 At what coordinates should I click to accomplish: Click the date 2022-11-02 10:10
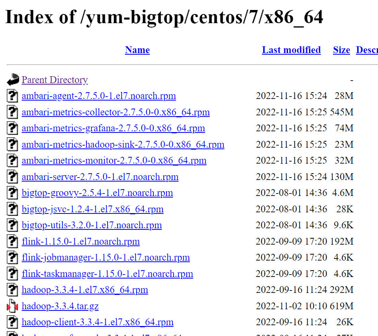(292, 306)
